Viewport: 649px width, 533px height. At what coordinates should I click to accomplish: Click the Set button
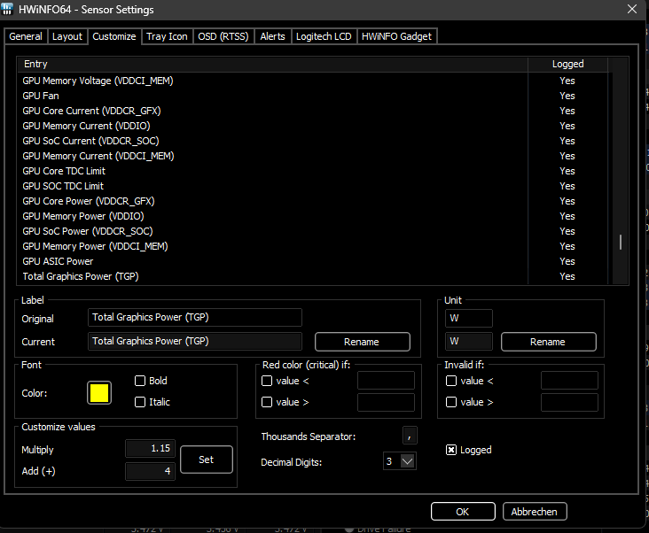pyautogui.click(x=206, y=460)
